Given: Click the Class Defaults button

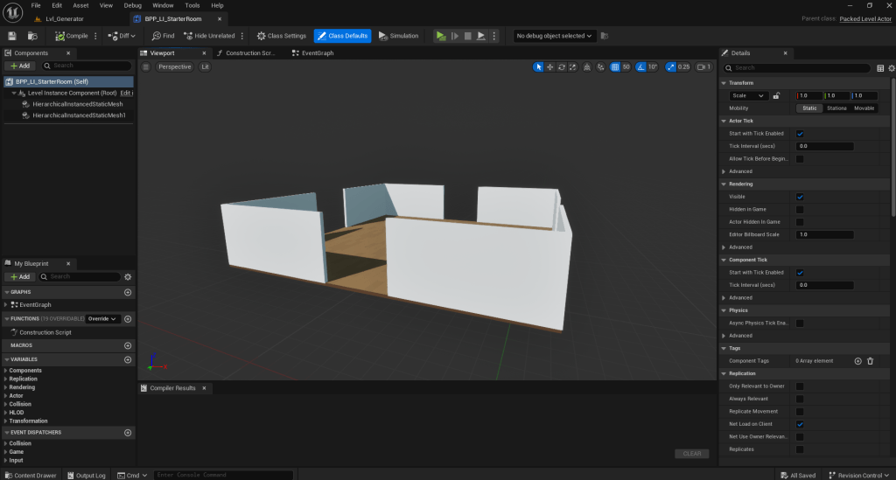Looking at the screenshot, I should pos(343,36).
